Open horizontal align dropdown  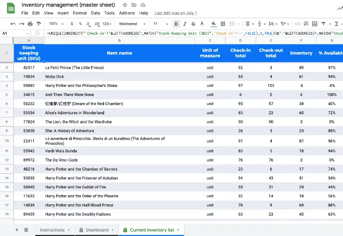pyautogui.click(x=249, y=24)
